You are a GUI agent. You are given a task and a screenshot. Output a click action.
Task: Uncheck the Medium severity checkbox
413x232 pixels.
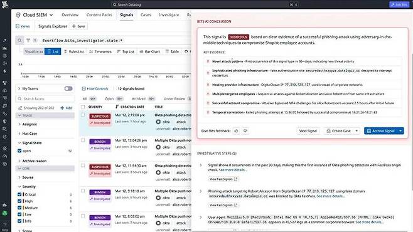[19, 208]
